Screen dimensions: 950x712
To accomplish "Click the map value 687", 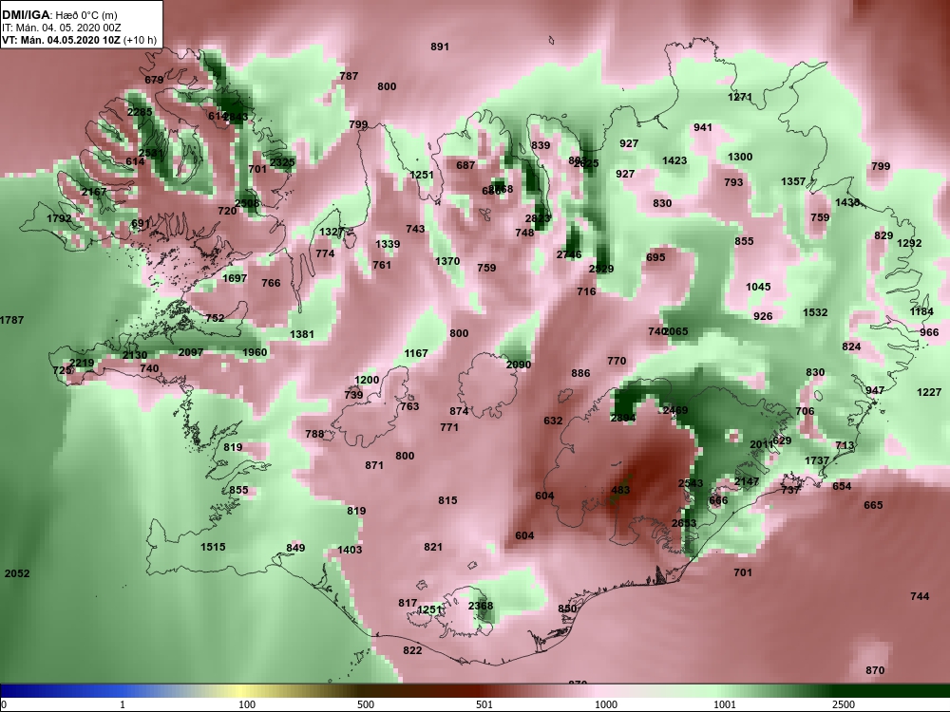I will 465,164.
